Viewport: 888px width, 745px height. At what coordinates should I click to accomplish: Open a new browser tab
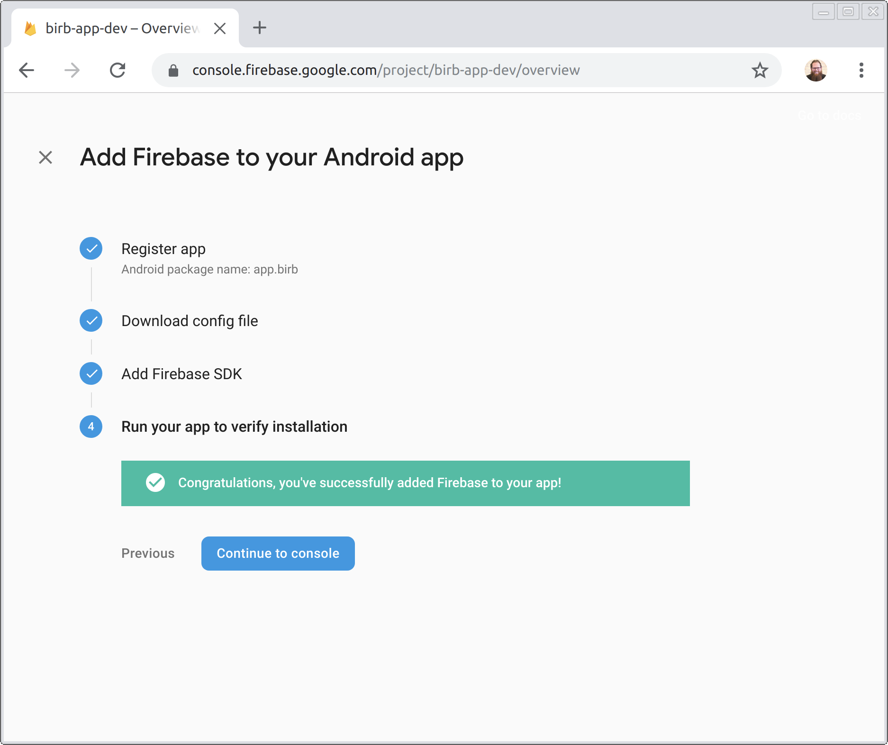(x=259, y=28)
